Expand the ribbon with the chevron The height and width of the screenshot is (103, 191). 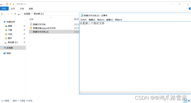pos(186,9)
